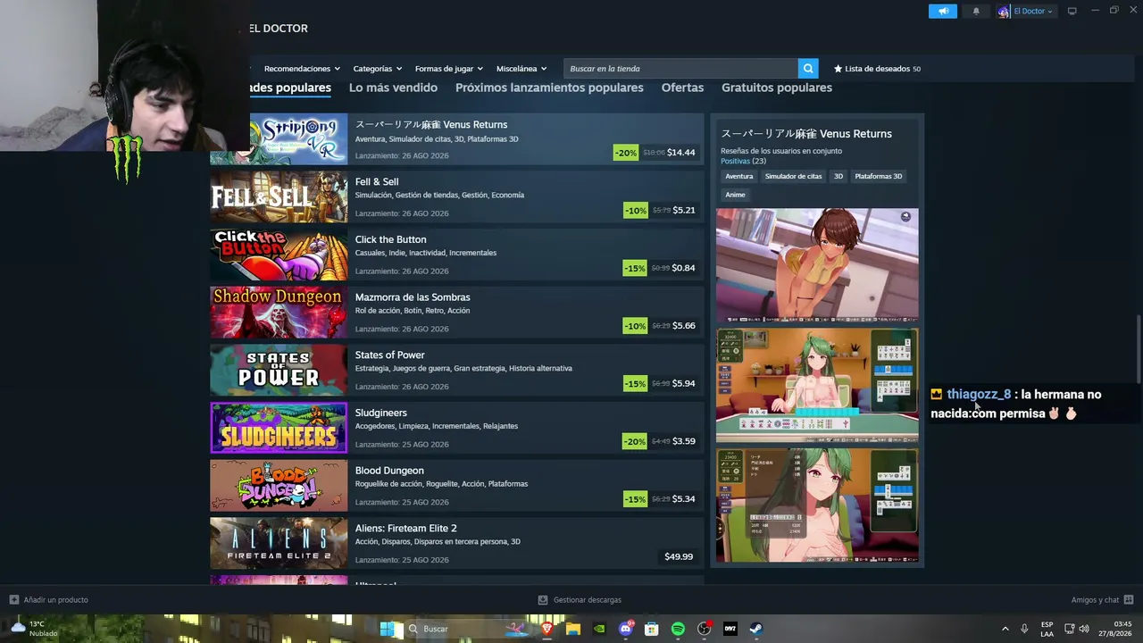Click the $49.99 price on Aliens entry
1143x643 pixels.
point(679,556)
